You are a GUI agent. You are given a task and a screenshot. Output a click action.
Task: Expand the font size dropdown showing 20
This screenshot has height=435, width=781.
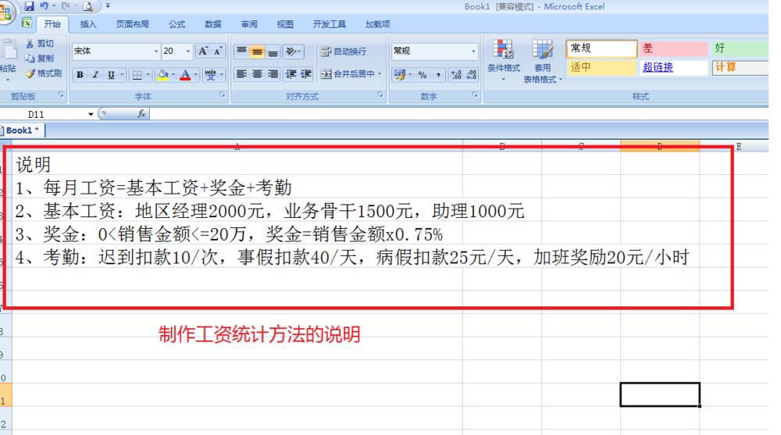(188, 52)
